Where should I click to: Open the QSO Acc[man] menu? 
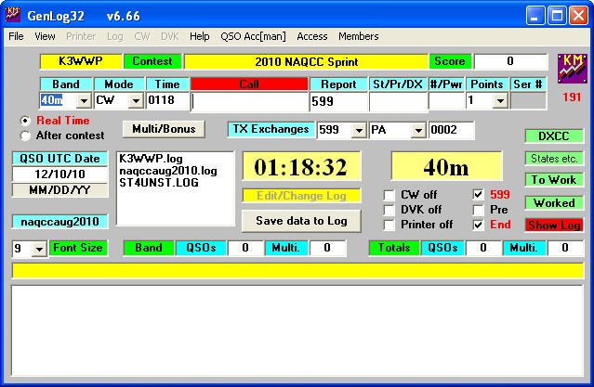pyautogui.click(x=254, y=36)
